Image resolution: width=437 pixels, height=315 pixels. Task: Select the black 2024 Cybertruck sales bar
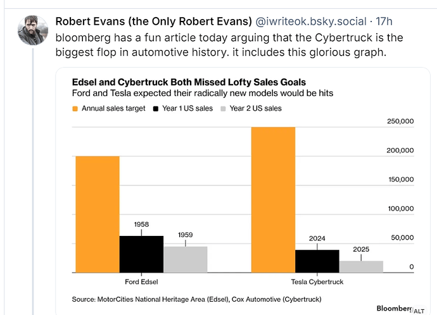click(x=317, y=261)
